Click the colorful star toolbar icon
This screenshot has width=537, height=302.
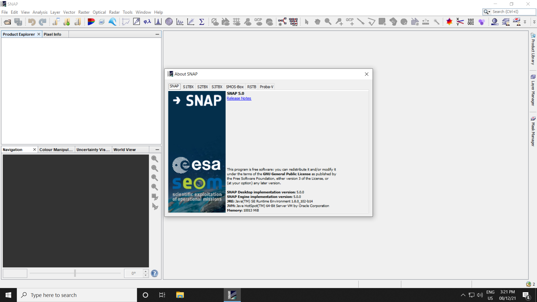(449, 22)
